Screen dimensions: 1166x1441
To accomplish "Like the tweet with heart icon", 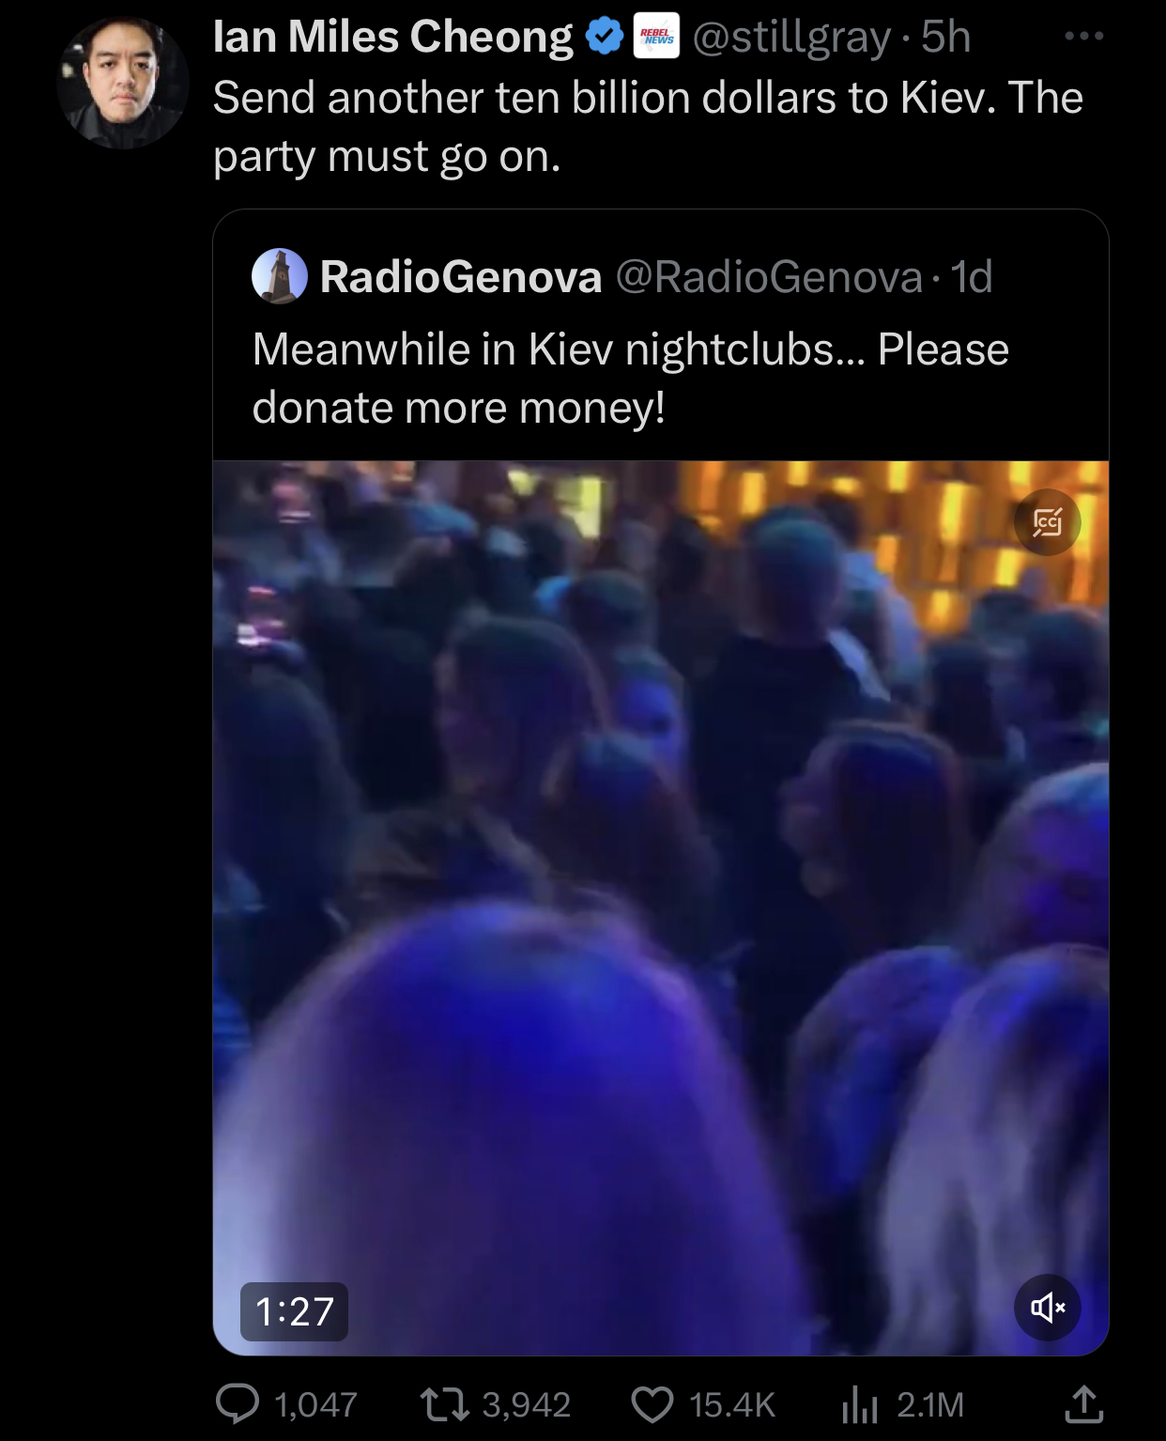I will point(652,1404).
